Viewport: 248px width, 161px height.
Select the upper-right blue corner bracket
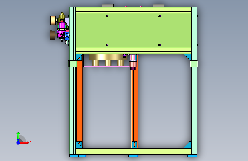[188, 57]
